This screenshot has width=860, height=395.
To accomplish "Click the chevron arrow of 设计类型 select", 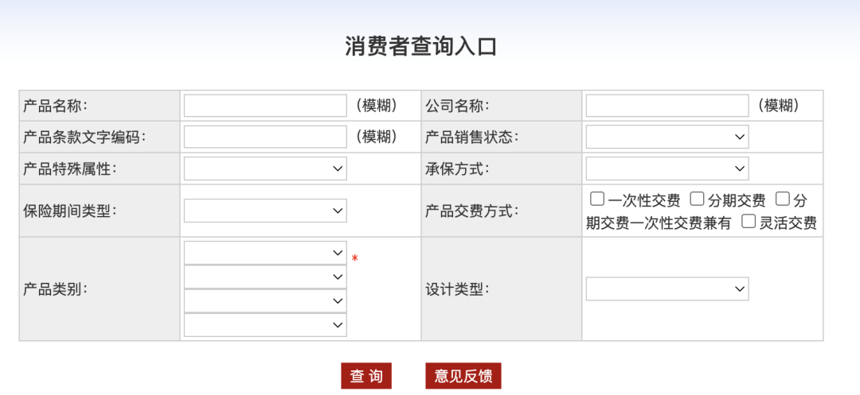I will pos(739,289).
